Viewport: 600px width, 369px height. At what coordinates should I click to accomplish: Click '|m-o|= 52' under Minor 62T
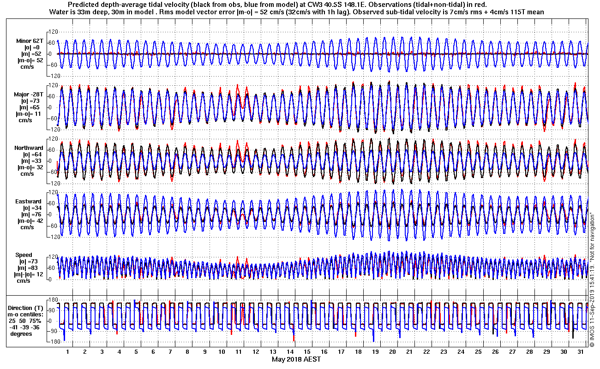(30, 60)
